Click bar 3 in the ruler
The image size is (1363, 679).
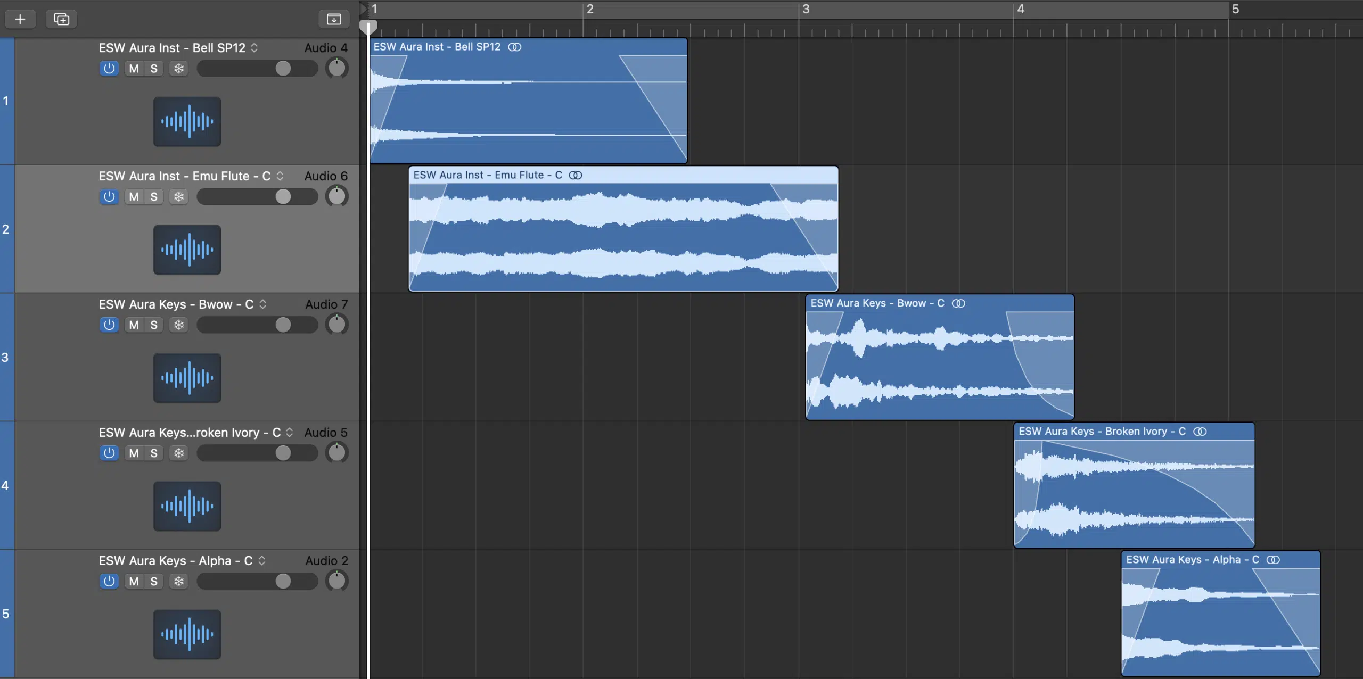pyautogui.click(x=806, y=10)
